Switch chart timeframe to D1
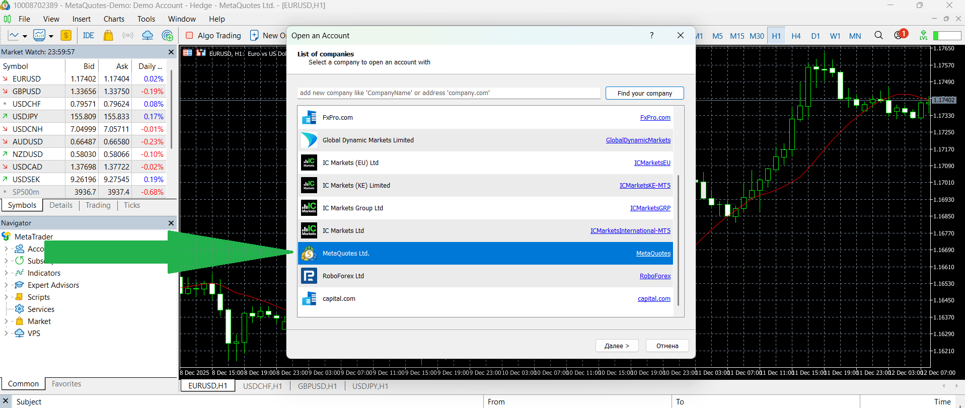Screen dimensions: 965x408 tap(815, 36)
